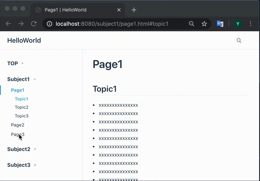260x181 pixels.
Task: Click the HelloWorld site title
Action: coord(24,41)
